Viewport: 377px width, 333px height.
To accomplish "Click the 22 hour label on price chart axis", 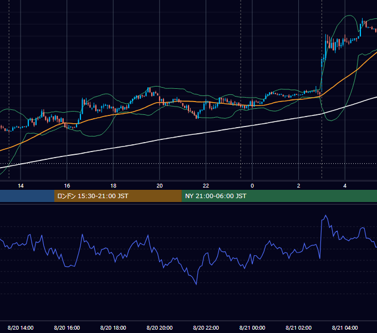I will tap(206, 186).
